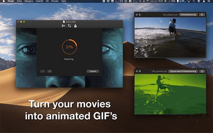Open the share/export icon in Avatar.m4v toolbar
This screenshot has width=213, height=133.
(75, 26)
